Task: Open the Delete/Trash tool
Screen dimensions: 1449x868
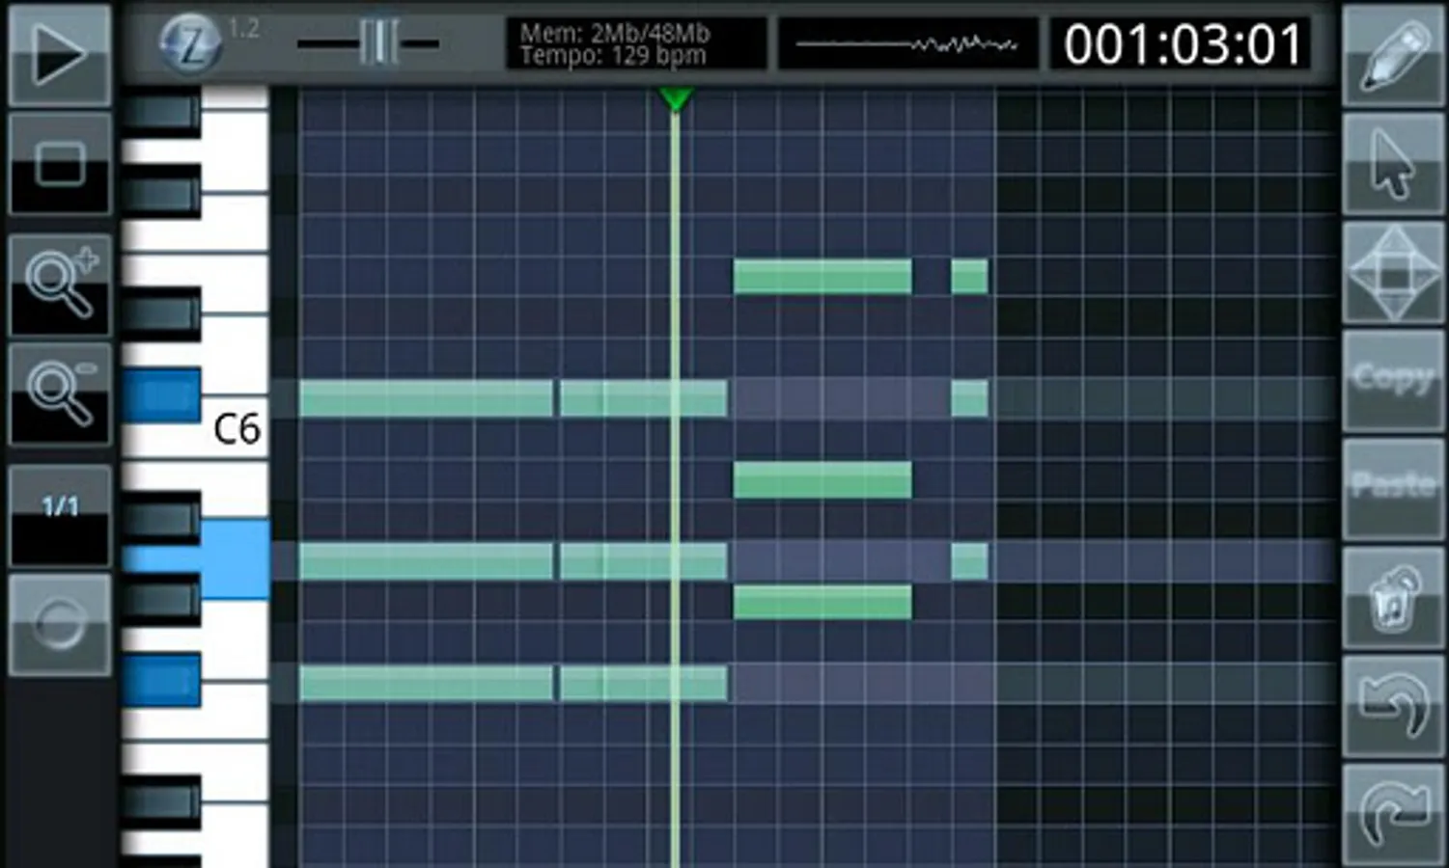Action: tap(1394, 598)
